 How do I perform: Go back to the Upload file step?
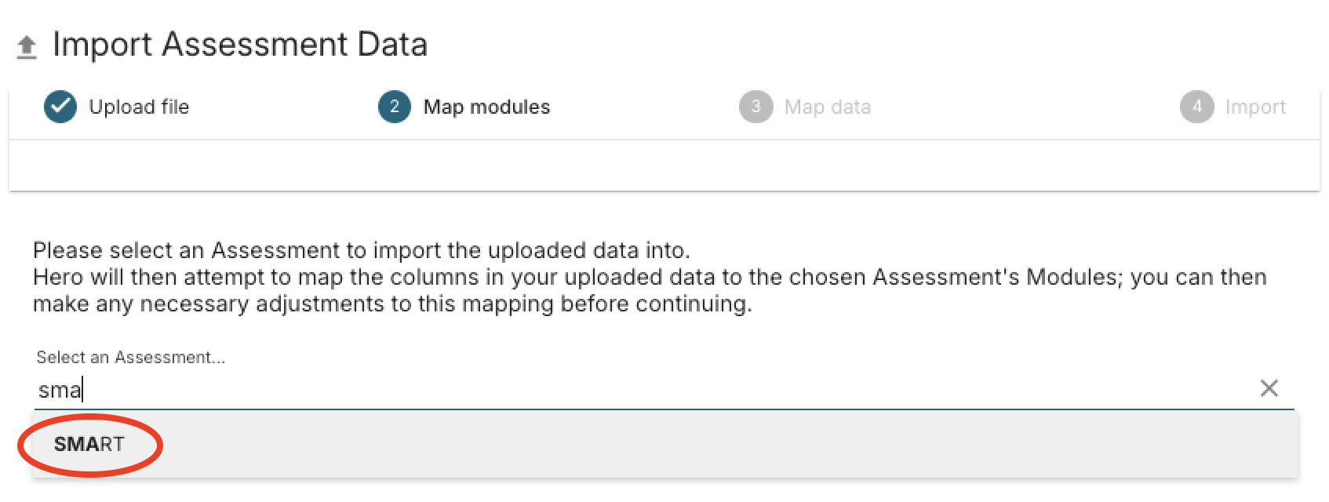139,107
